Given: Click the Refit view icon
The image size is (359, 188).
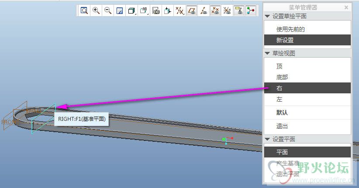Looking at the screenshot, I should click(x=84, y=10).
